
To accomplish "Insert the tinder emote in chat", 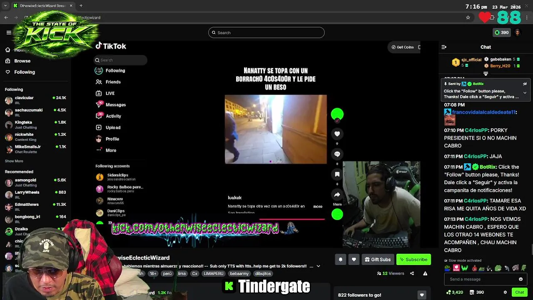I will [x=456, y=268].
